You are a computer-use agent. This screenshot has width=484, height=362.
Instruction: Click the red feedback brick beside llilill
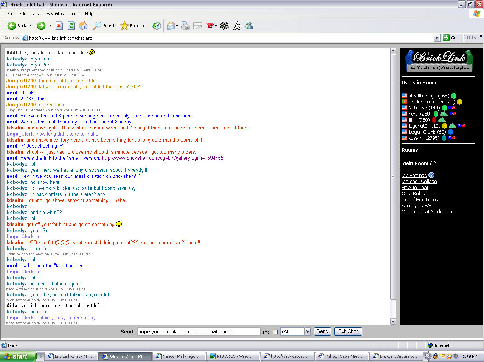434,120
